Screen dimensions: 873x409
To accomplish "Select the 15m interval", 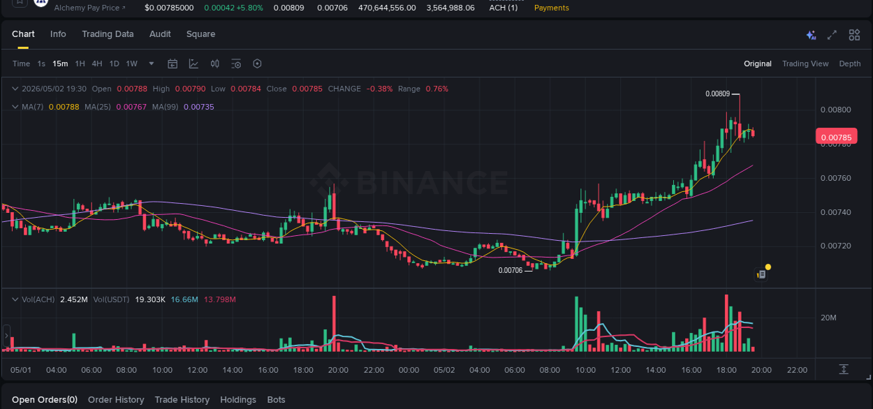I will (60, 64).
